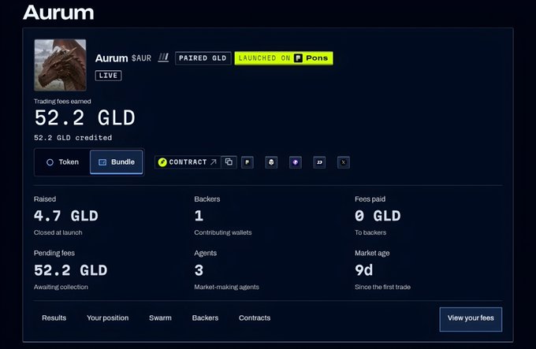Open the Pons link icon

(x=248, y=162)
